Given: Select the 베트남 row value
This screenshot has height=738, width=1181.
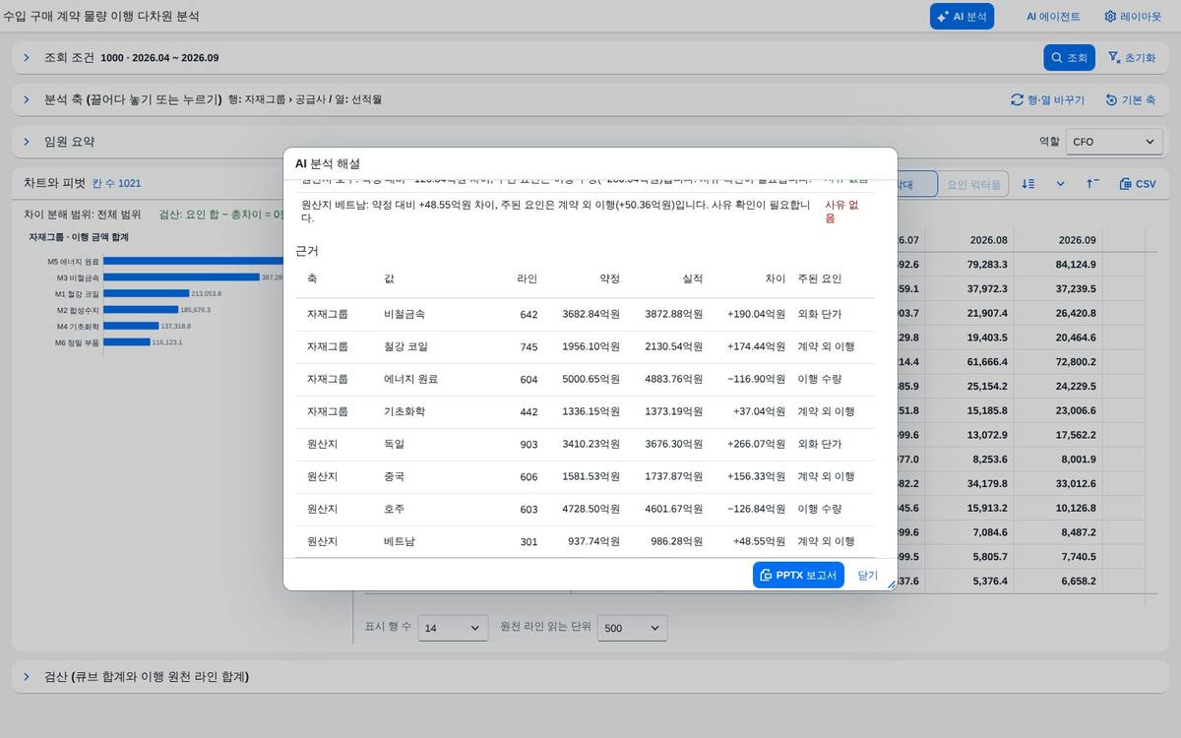Looking at the screenshot, I should click(399, 542).
